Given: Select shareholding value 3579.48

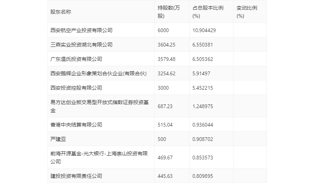Looking at the screenshot, I should (x=166, y=59).
